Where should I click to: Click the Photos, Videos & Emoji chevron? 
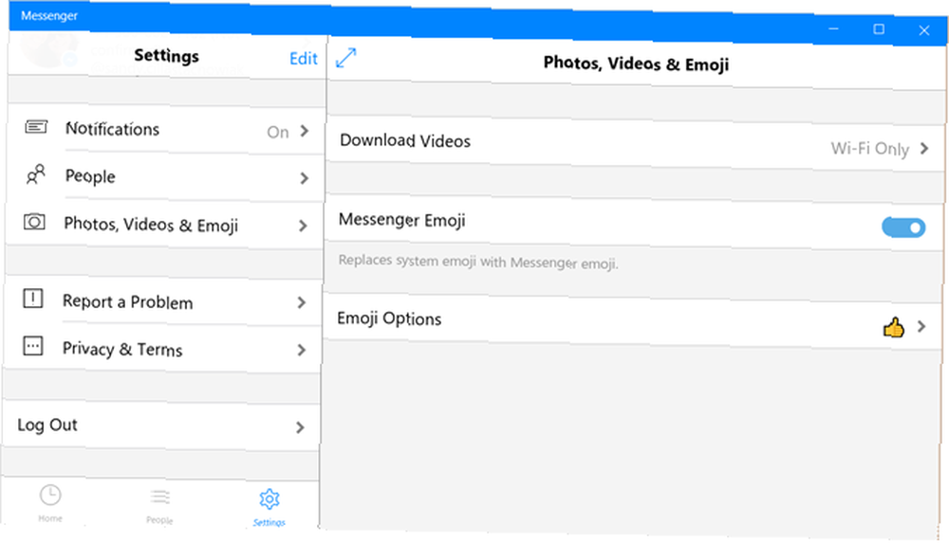click(x=304, y=226)
